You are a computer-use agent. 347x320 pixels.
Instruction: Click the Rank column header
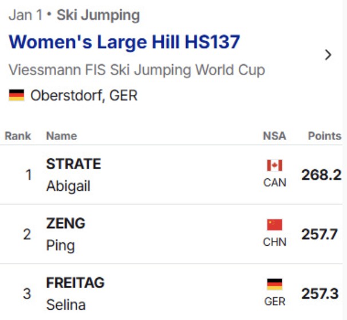pyautogui.click(x=18, y=136)
